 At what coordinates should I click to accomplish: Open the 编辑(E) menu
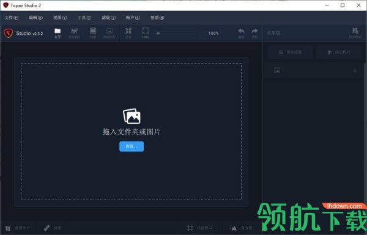[x=36, y=18]
